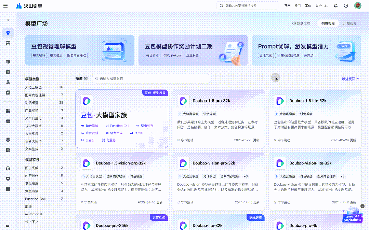Viewport: 369px width, 230px height.
Task: Open the Doubao-vision-lite-32k card title
Action: click(311, 163)
